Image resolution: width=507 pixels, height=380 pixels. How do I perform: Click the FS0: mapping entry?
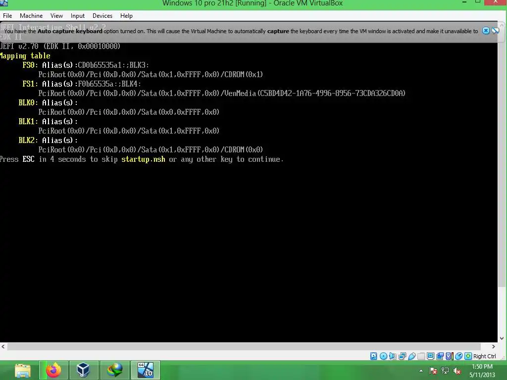[x=86, y=65]
